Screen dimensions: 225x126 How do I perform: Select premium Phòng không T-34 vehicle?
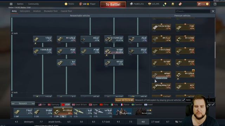(161, 86)
